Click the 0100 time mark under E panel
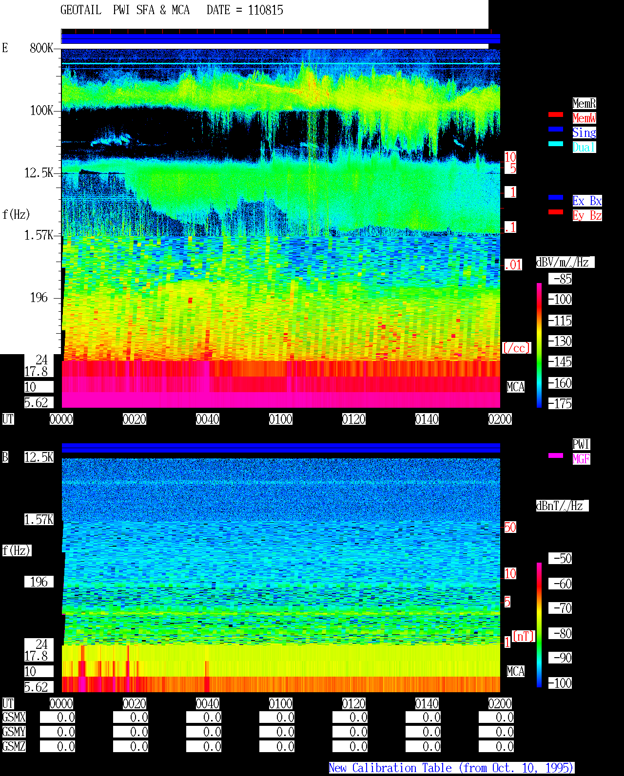The width and height of the screenshot is (624, 776). 281,419
